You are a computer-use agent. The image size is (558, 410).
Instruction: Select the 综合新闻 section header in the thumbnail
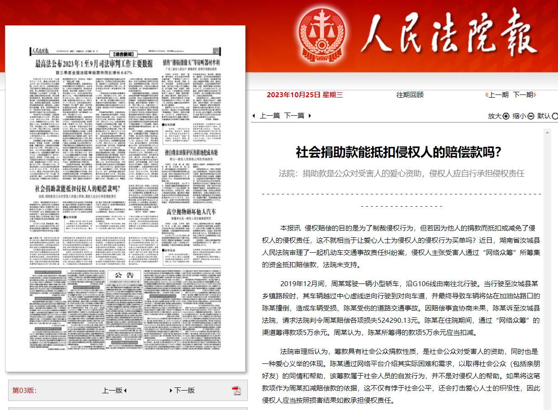click(123, 53)
